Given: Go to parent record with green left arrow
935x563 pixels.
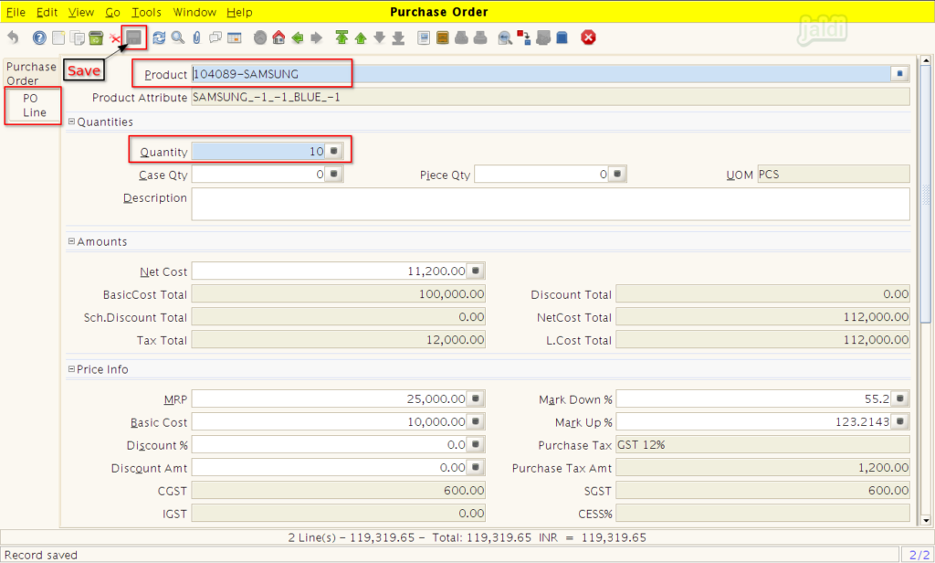Looking at the screenshot, I should point(298,37).
